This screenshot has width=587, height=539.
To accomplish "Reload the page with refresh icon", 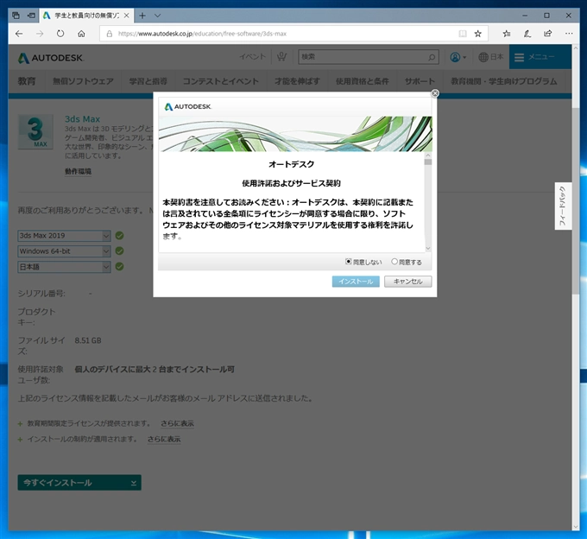I will click(x=60, y=34).
